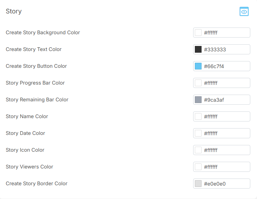Click the #333333 text color hex input
Image resolution: width=257 pixels, height=199 pixels.
coord(226,49)
